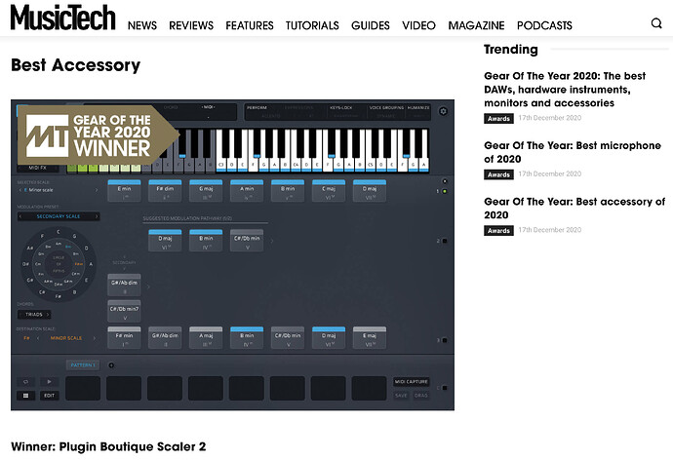673x460 pixels.
Task: Open Best microphone of 2020 article
Action: point(573,152)
